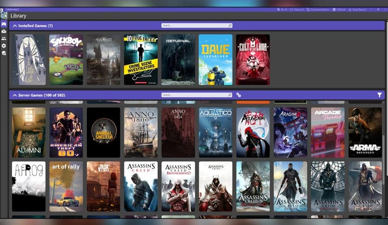
Task: Select the Anno 1800 cover
Action: 141,132
